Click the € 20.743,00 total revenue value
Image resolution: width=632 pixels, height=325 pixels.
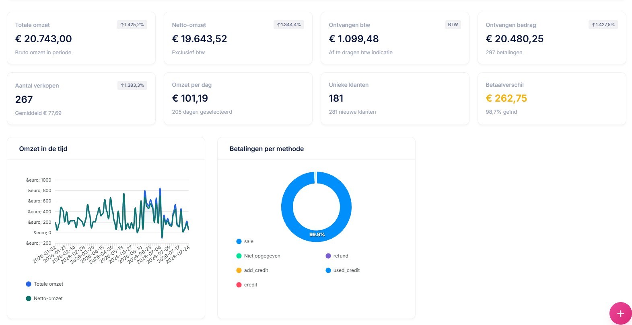click(43, 39)
